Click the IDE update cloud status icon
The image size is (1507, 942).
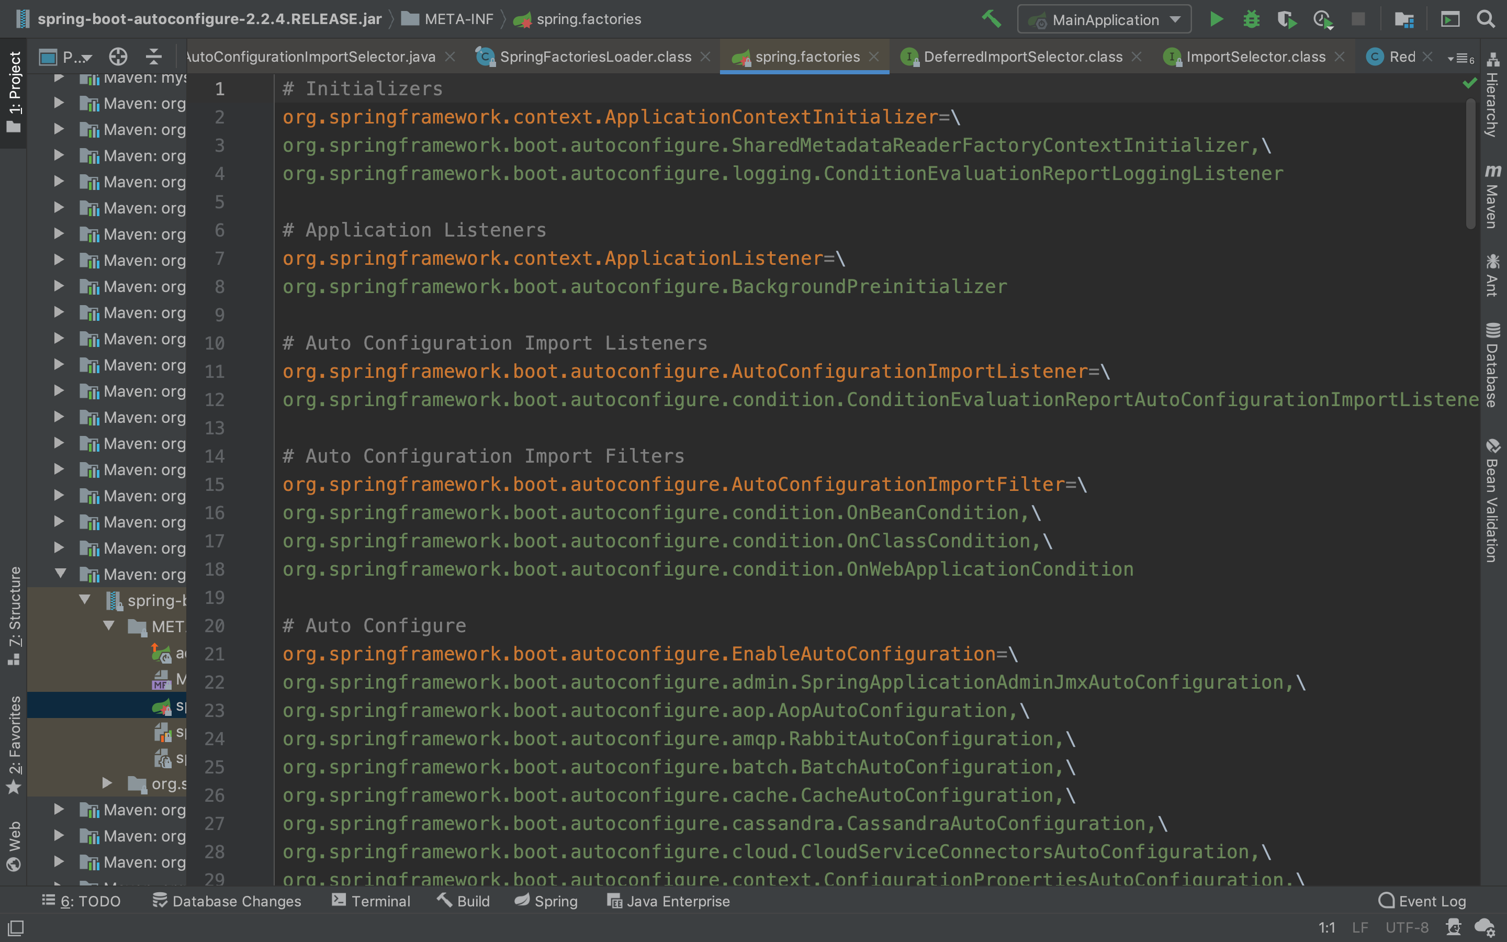tap(1485, 928)
